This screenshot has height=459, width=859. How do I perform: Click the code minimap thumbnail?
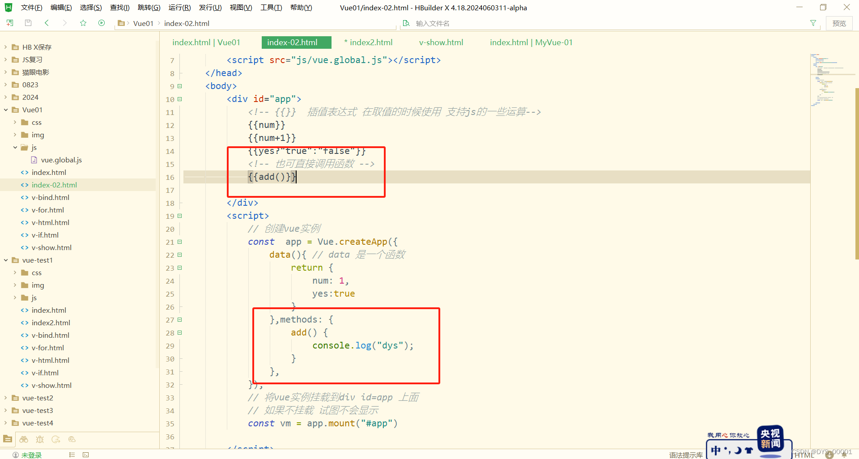click(x=832, y=80)
